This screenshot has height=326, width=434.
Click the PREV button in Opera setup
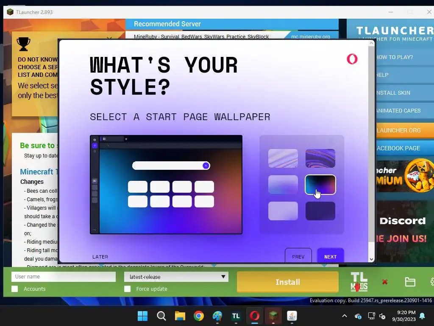(298, 256)
